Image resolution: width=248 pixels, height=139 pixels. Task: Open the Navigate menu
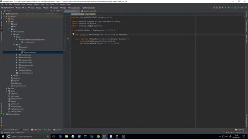(17, 4)
